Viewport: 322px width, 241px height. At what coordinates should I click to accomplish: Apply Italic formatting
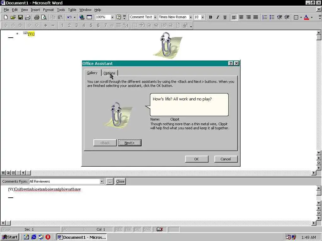point(218,17)
